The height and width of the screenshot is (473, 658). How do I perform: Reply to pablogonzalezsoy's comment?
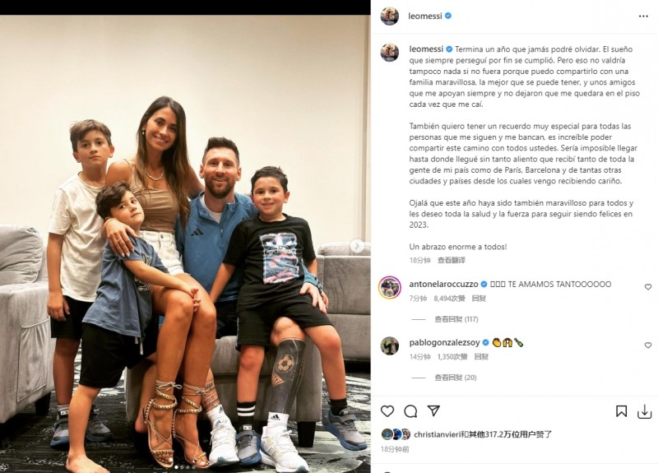coord(481,357)
